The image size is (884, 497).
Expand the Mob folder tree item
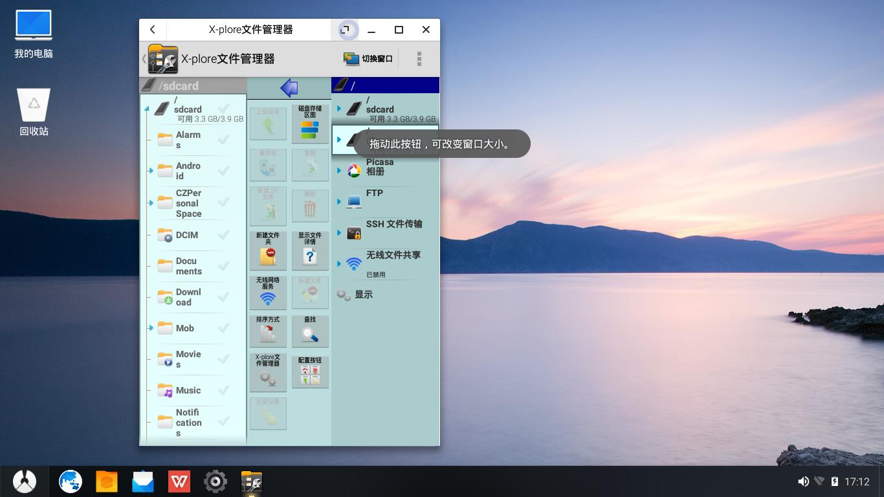(149, 328)
